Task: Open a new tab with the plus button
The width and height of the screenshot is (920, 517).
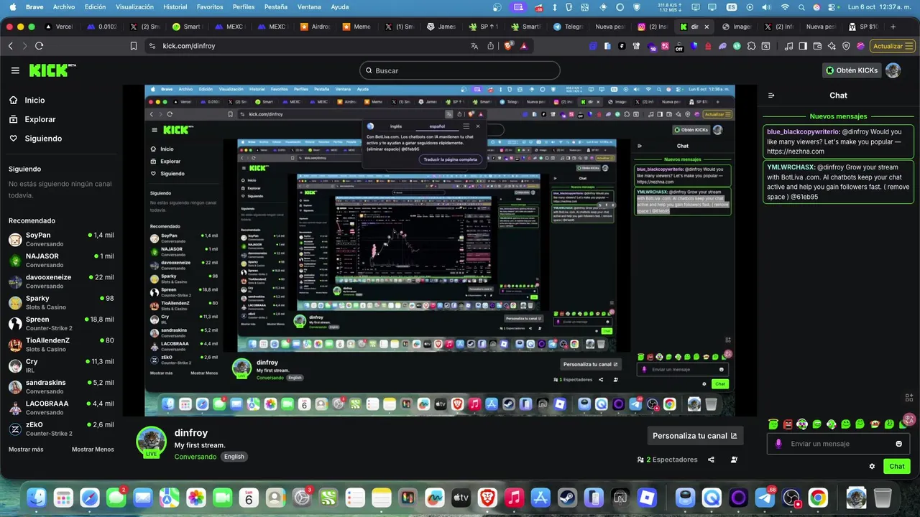Action: pos(893,27)
